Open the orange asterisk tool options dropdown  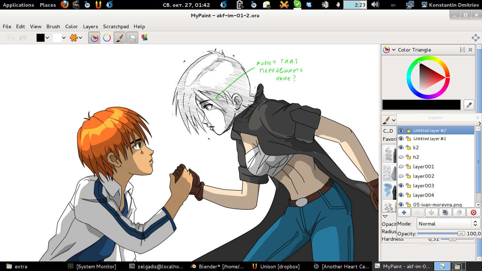tap(80, 38)
